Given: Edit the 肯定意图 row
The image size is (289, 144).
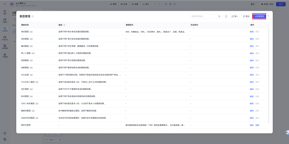Looking at the screenshot, I should [x=251, y=31].
